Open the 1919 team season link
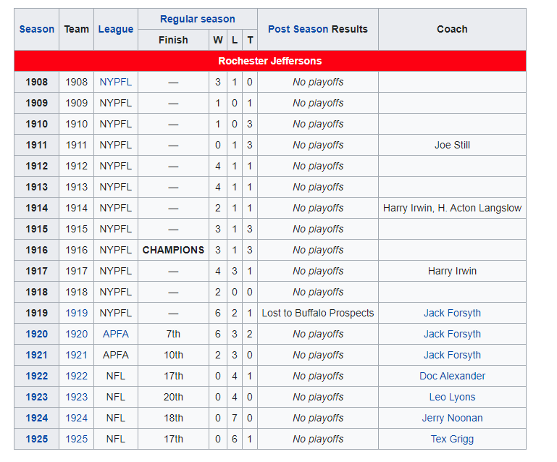 (76, 313)
